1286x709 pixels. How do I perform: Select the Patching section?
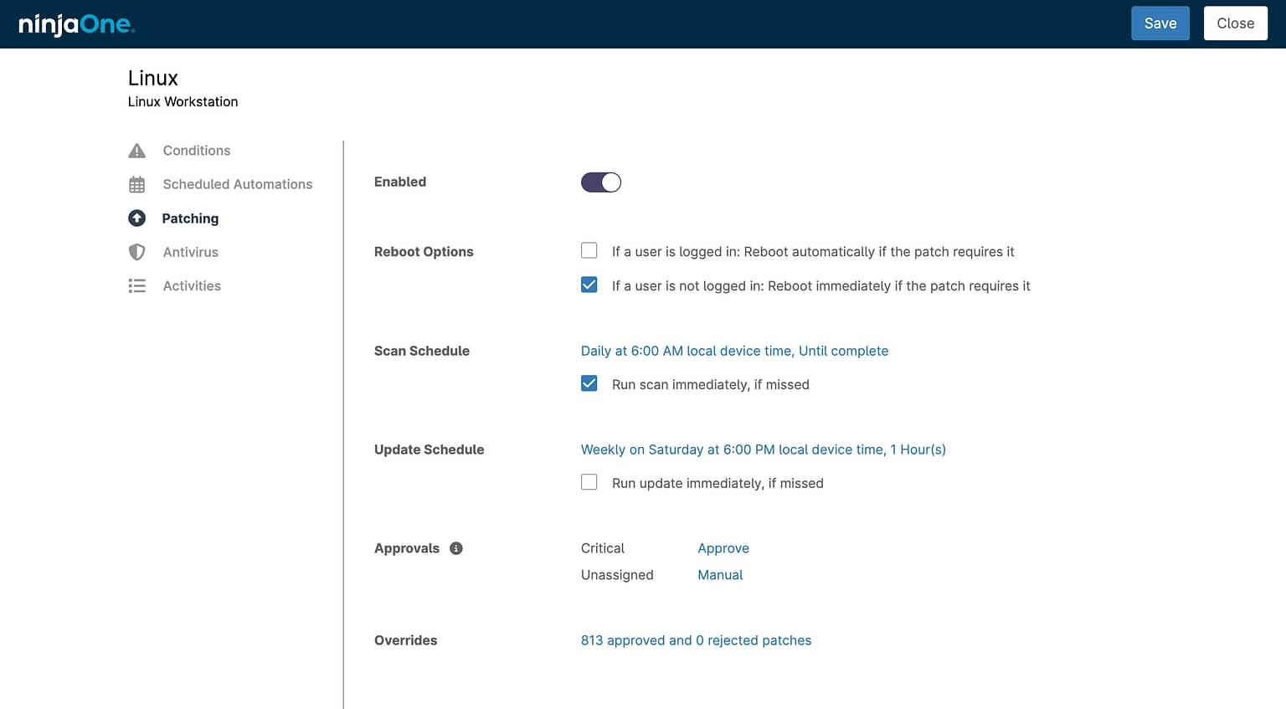190,218
